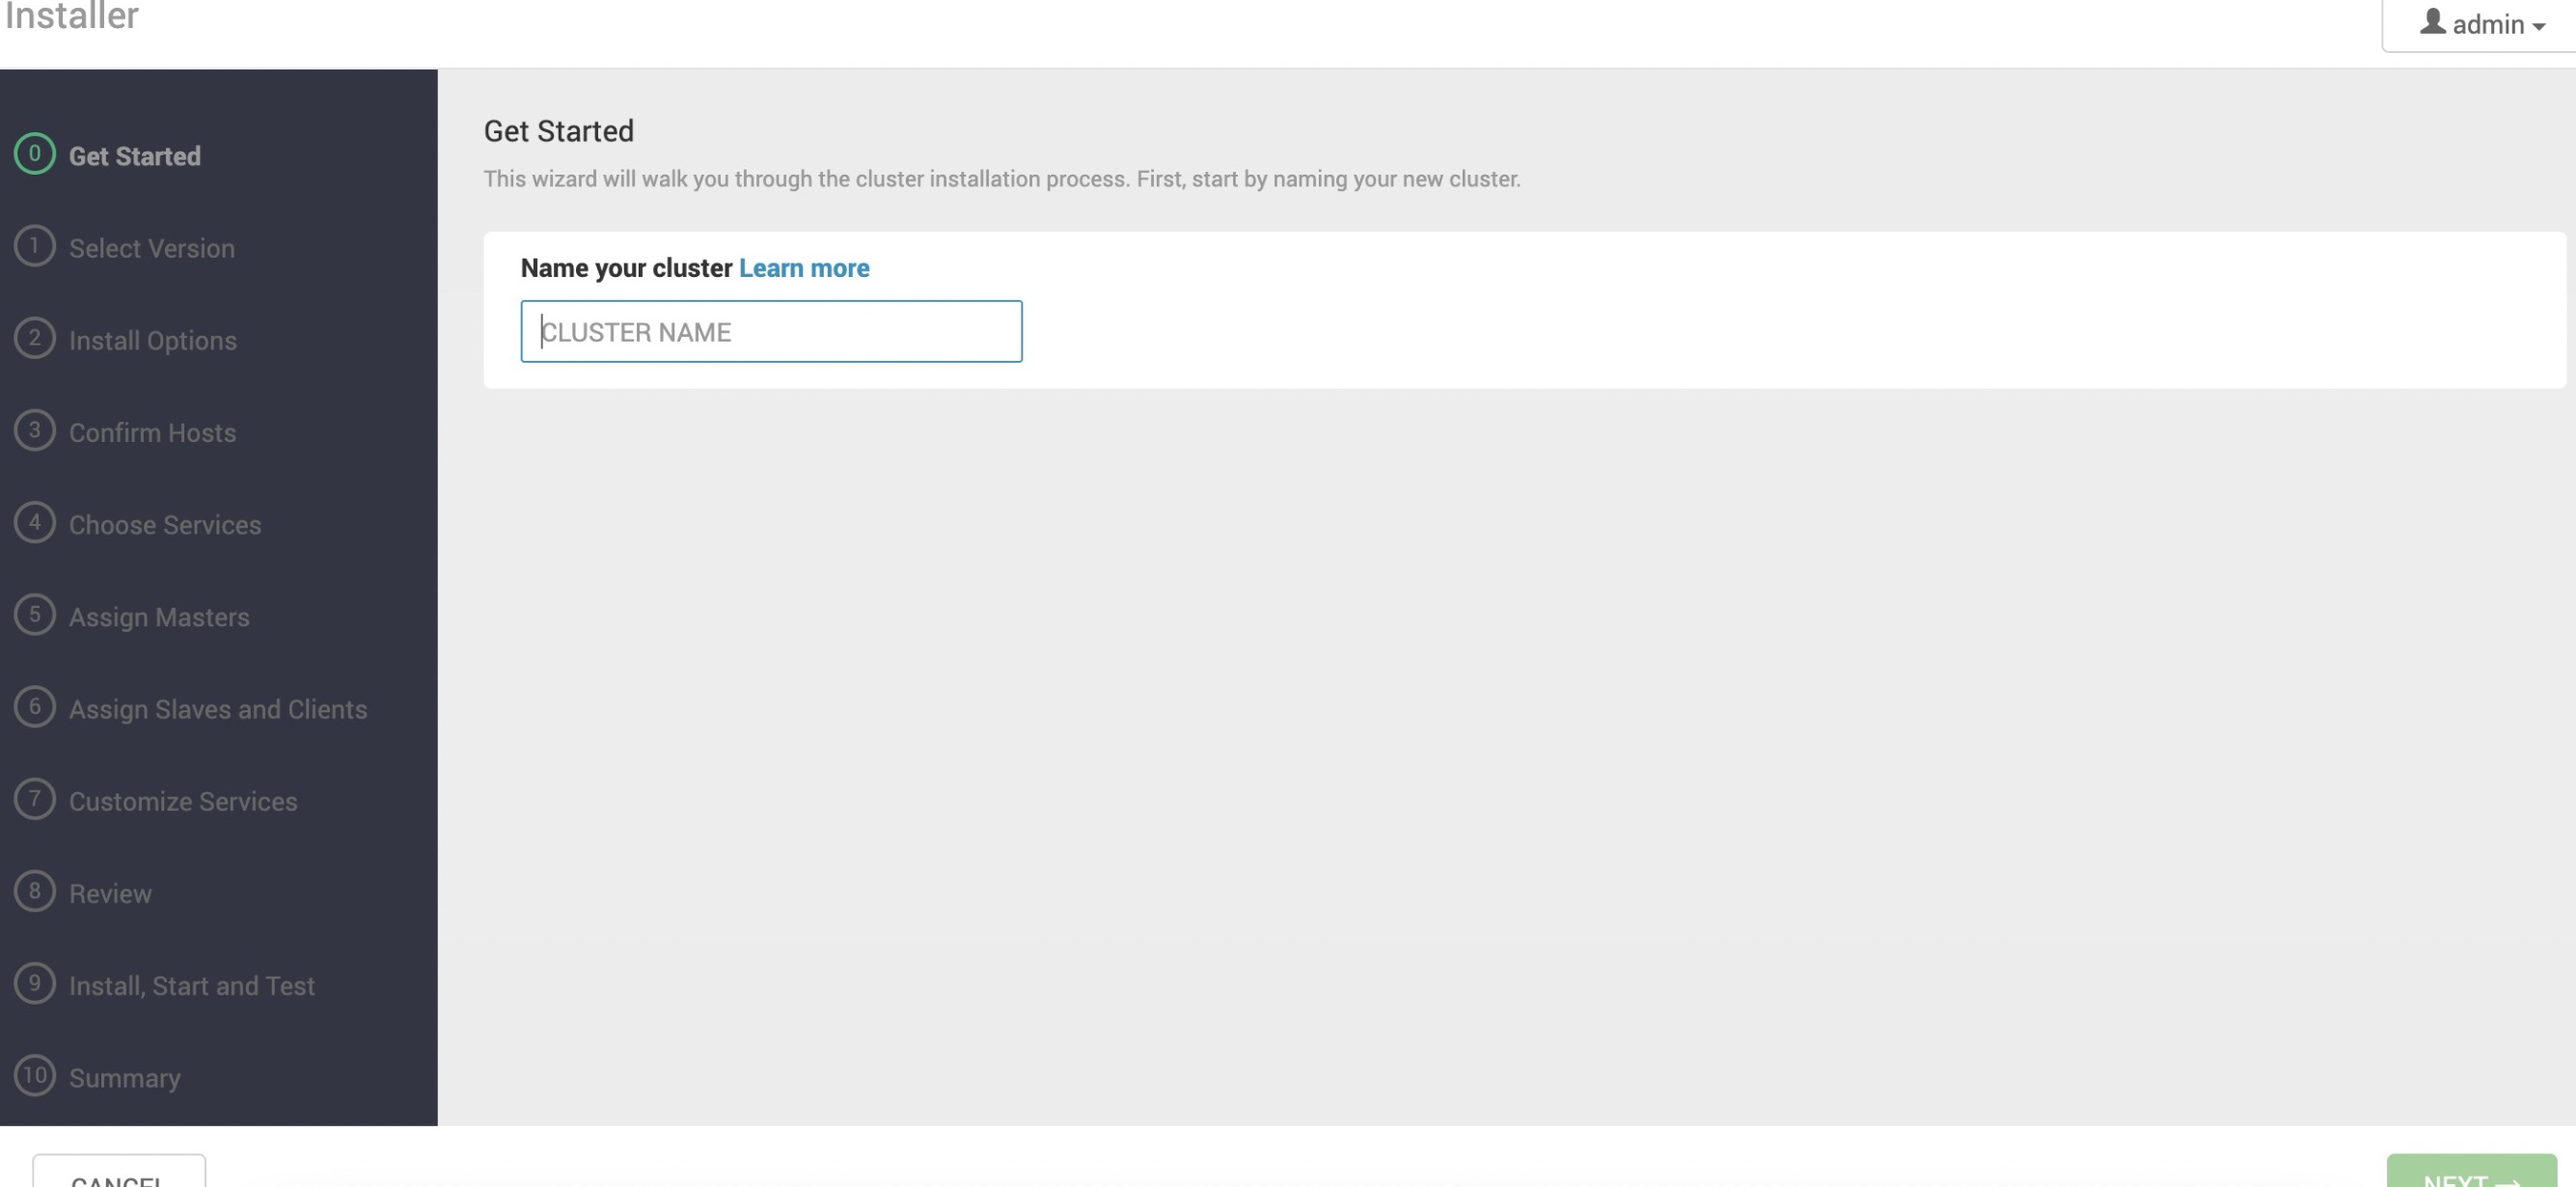Click the admin user silhouette icon
This screenshot has height=1187, width=2576.
(2432, 22)
